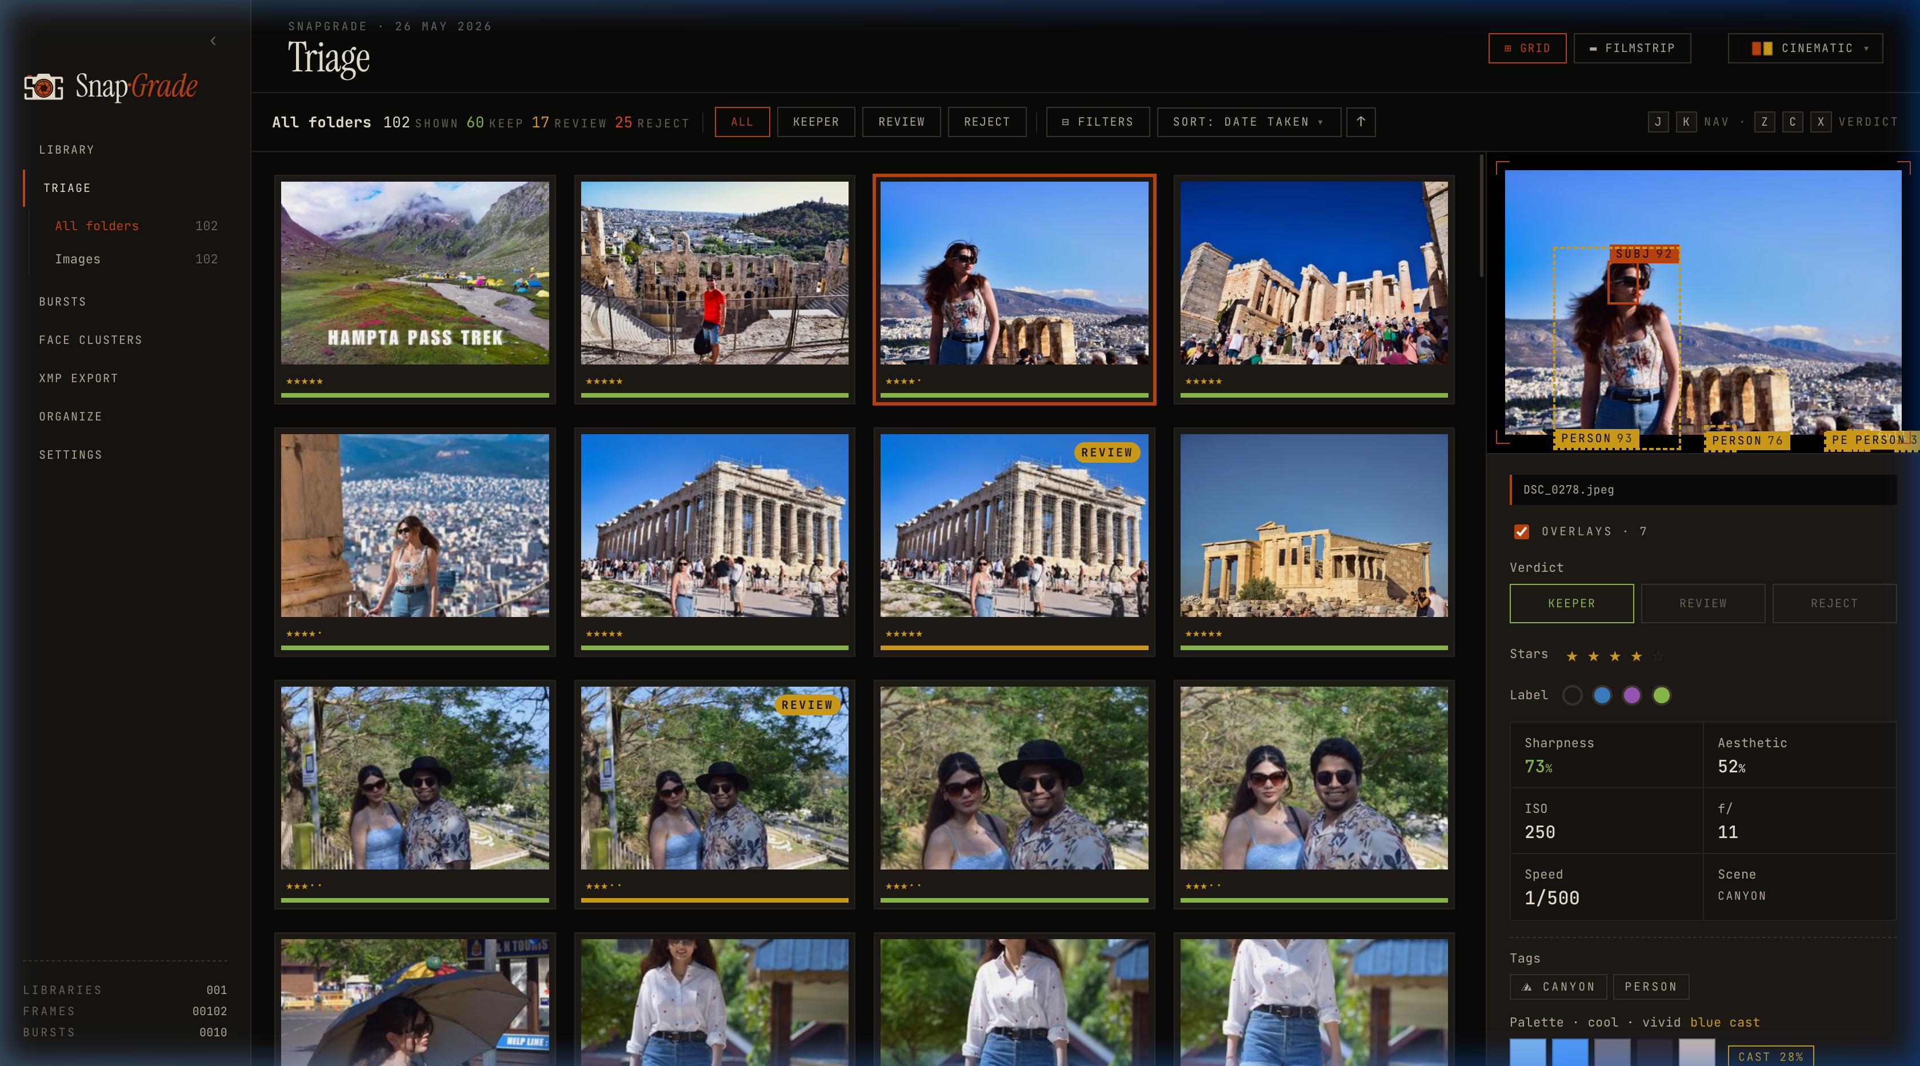Select the Parthenon thumbnail with REVIEW badge

tap(1014, 526)
